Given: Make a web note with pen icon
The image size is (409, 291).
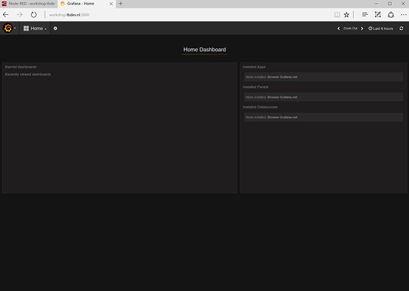Looking at the screenshot, I should (x=378, y=15).
